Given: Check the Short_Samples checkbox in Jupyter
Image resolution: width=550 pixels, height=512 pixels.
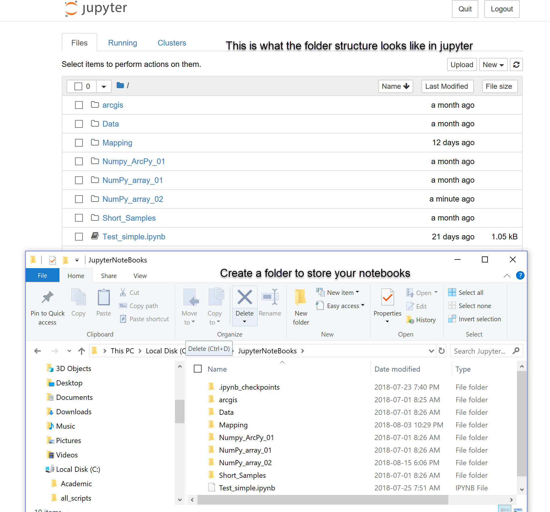Looking at the screenshot, I should [79, 218].
